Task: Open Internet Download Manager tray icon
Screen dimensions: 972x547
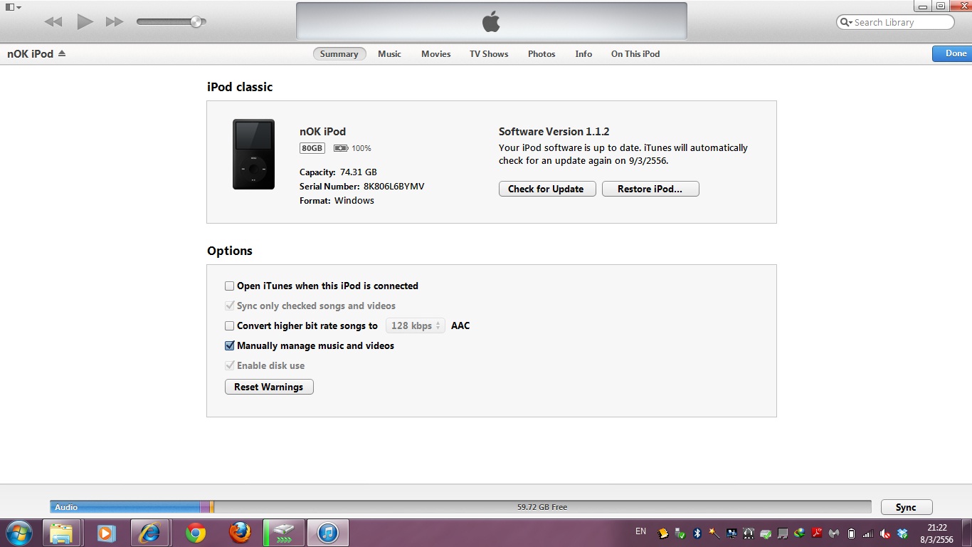Action: [800, 533]
